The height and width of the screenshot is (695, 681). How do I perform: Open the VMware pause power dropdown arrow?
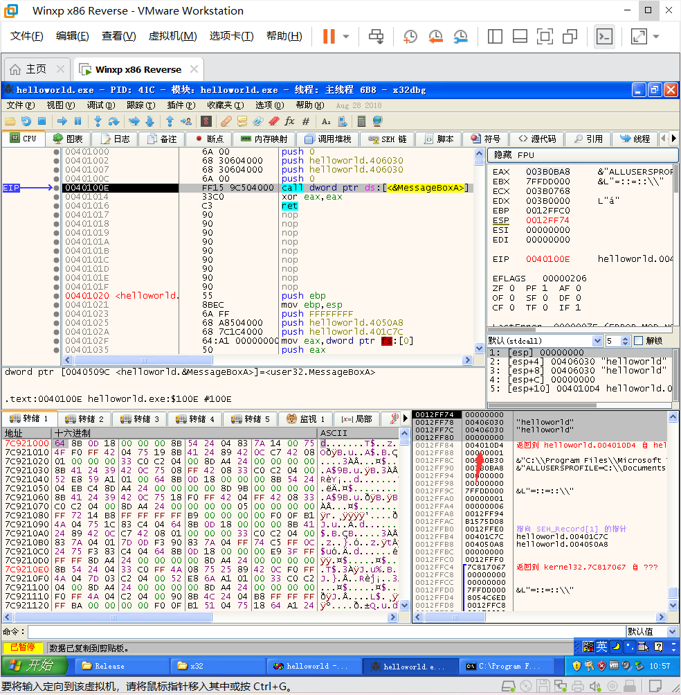[x=346, y=36]
